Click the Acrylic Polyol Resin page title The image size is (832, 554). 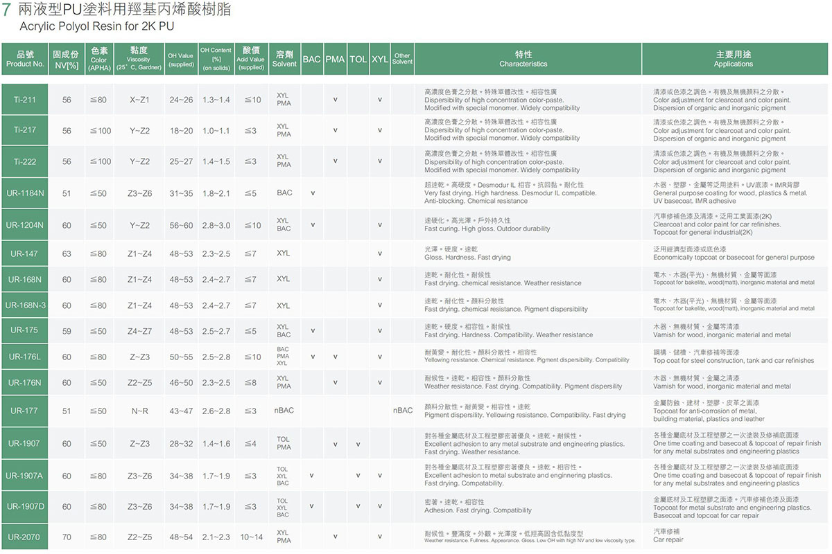point(96,26)
